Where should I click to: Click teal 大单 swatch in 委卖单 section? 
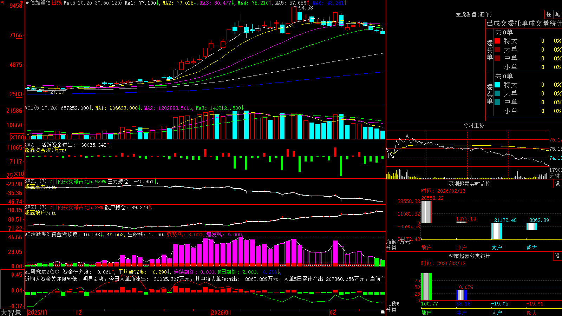[x=497, y=93]
